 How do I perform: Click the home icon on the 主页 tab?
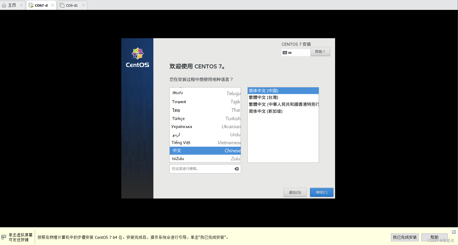click(4, 5)
